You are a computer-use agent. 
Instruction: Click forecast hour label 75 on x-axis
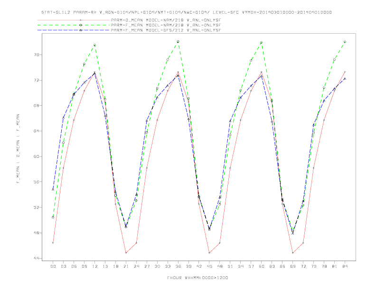pyautogui.click(x=314, y=266)
